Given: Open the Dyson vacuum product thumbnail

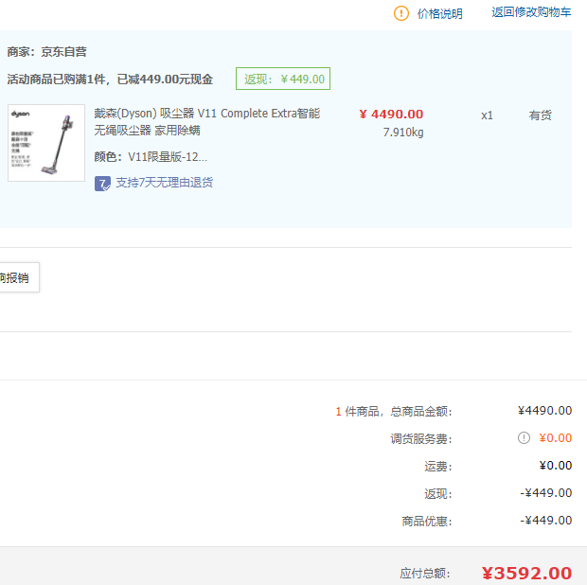Looking at the screenshot, I should coord(46,143).
